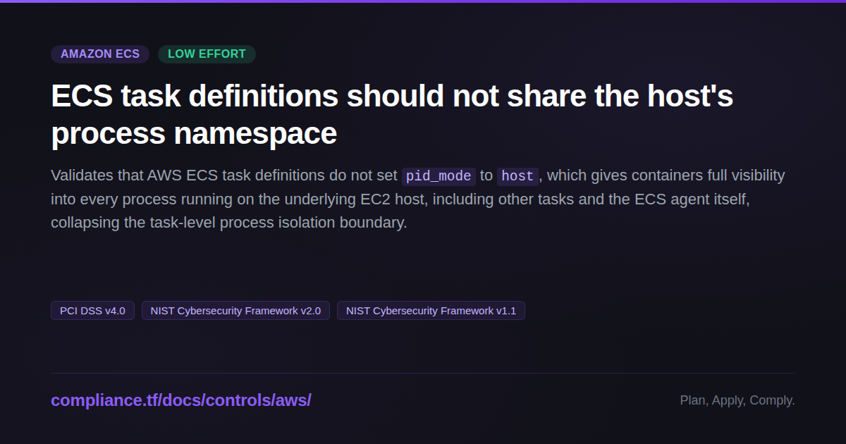
Task: Click the description paragraph starting 'Validates that AWS'
Action: tap(418, 199)
